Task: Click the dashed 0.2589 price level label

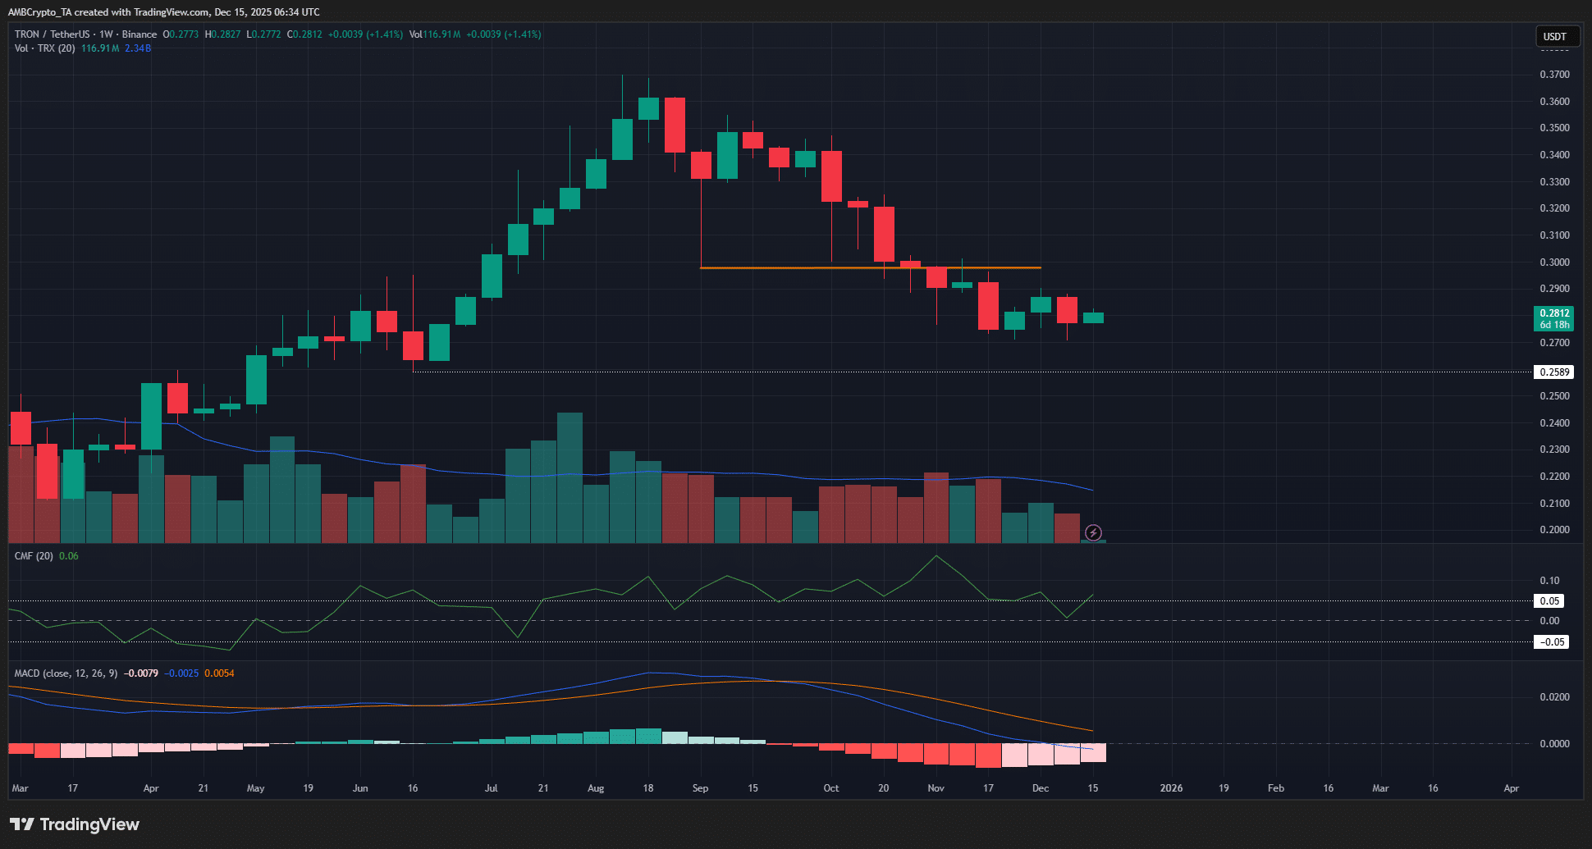Action: [x=1554, y=372]
